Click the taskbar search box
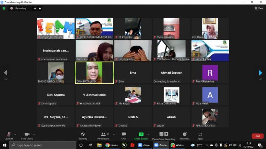This screenshot has width=266, height=149. pos(43,145)
